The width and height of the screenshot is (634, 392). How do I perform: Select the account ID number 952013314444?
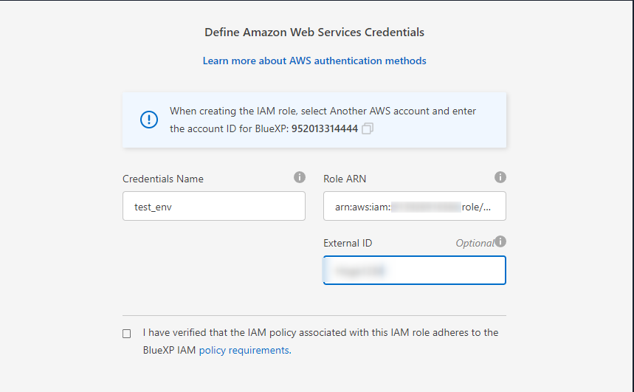[325, 128]
